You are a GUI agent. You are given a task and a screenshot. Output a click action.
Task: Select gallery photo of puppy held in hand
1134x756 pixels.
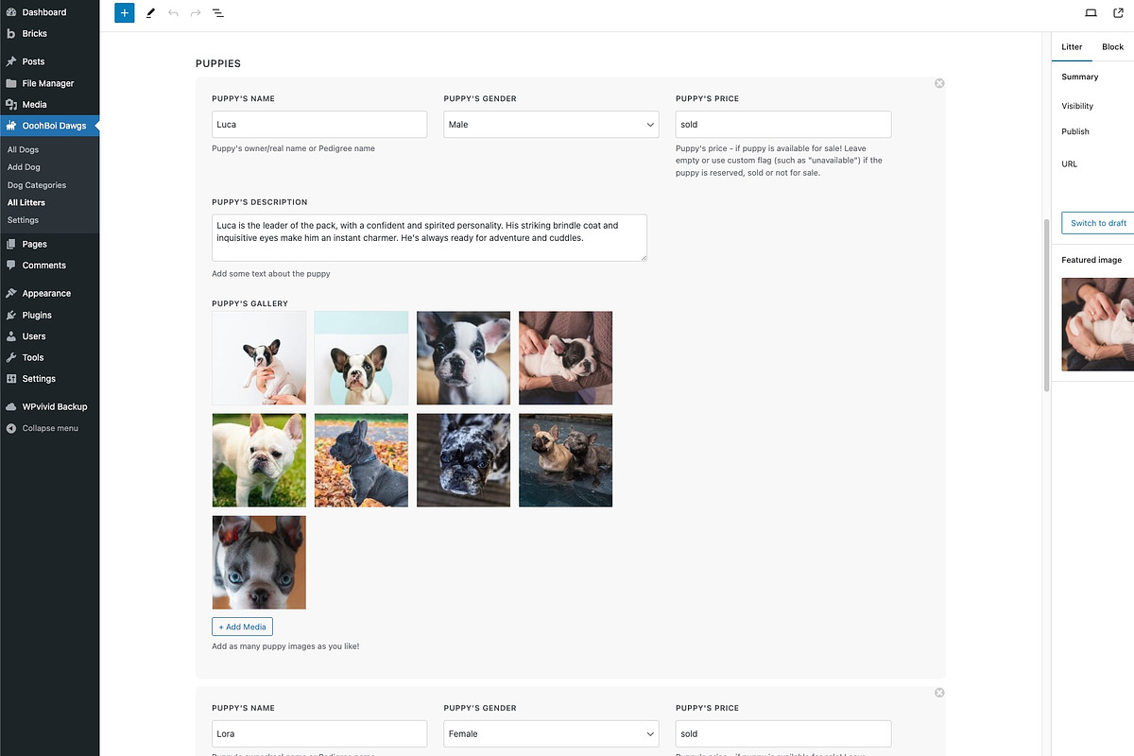pyautogui.click(x=259, y=358)
